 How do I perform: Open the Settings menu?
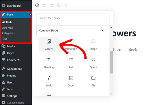[x=16, y=96]
